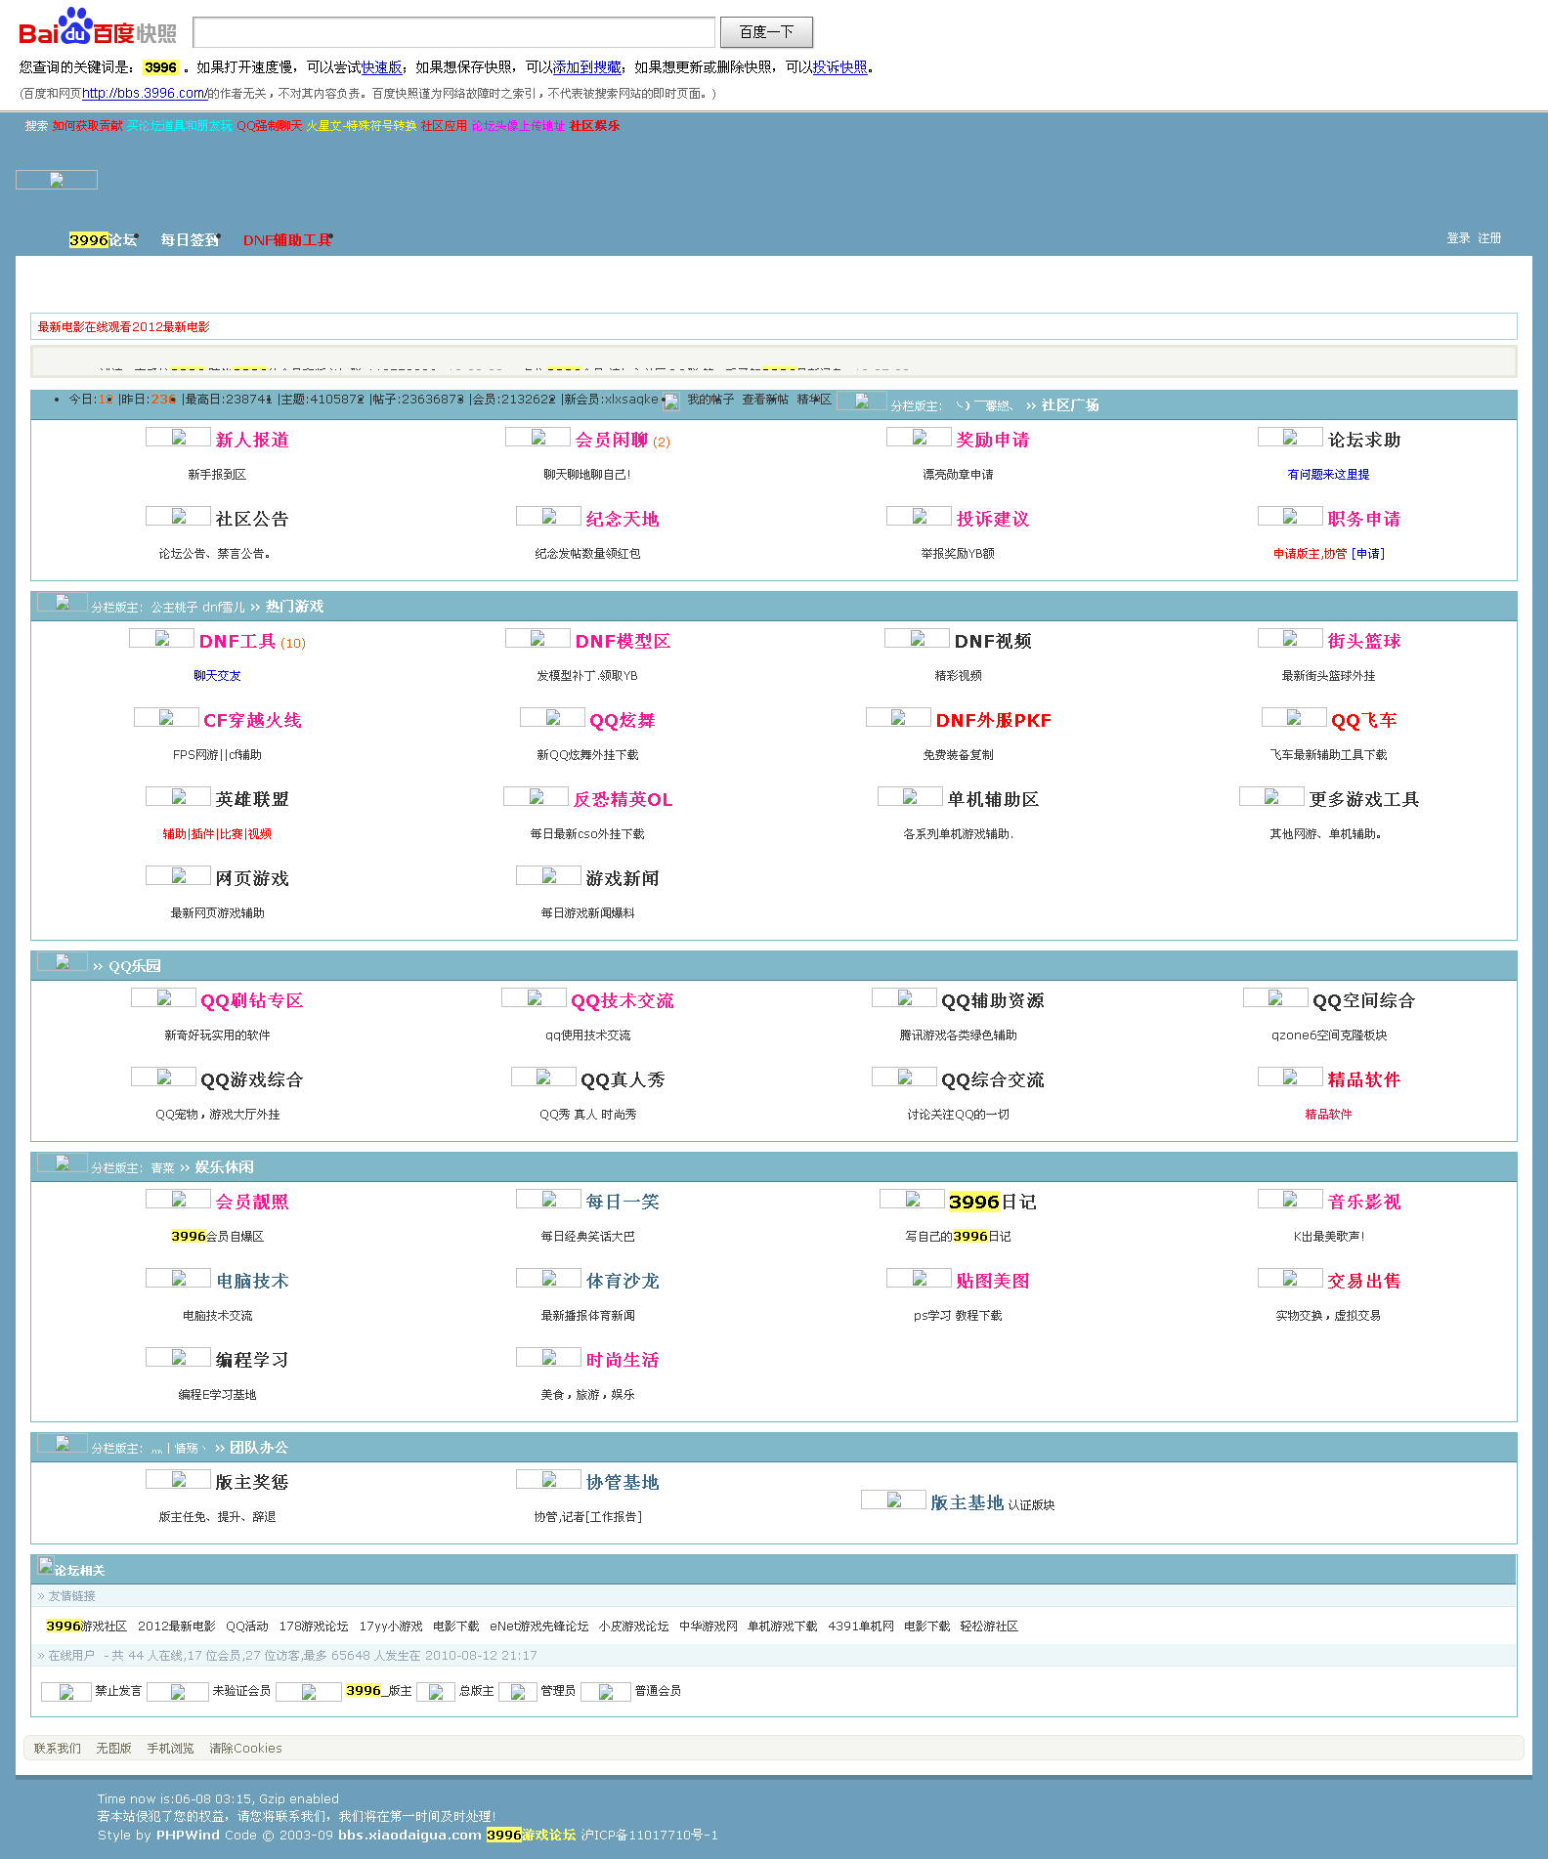Collapse the 娱乐休闲 section via header icon
Screen dimensions: 1548x1859
62,1164
